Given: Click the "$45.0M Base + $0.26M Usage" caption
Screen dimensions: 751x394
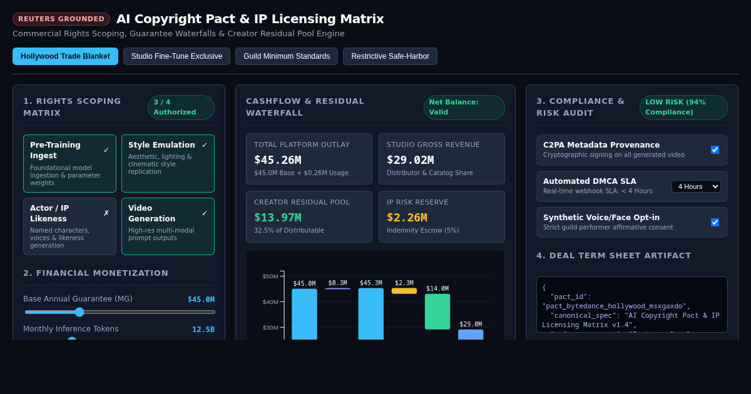Looking at the screenshot, I should pos(302,173).
